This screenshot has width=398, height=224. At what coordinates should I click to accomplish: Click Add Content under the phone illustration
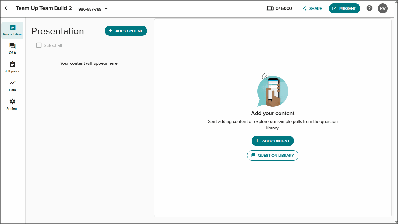coord(273,141)
